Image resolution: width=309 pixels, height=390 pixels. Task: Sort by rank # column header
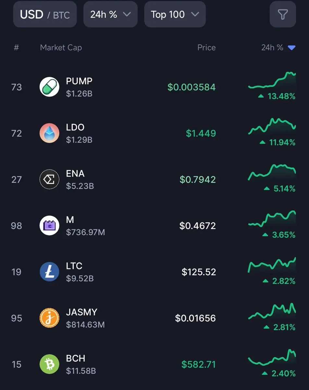pos(16,47)
